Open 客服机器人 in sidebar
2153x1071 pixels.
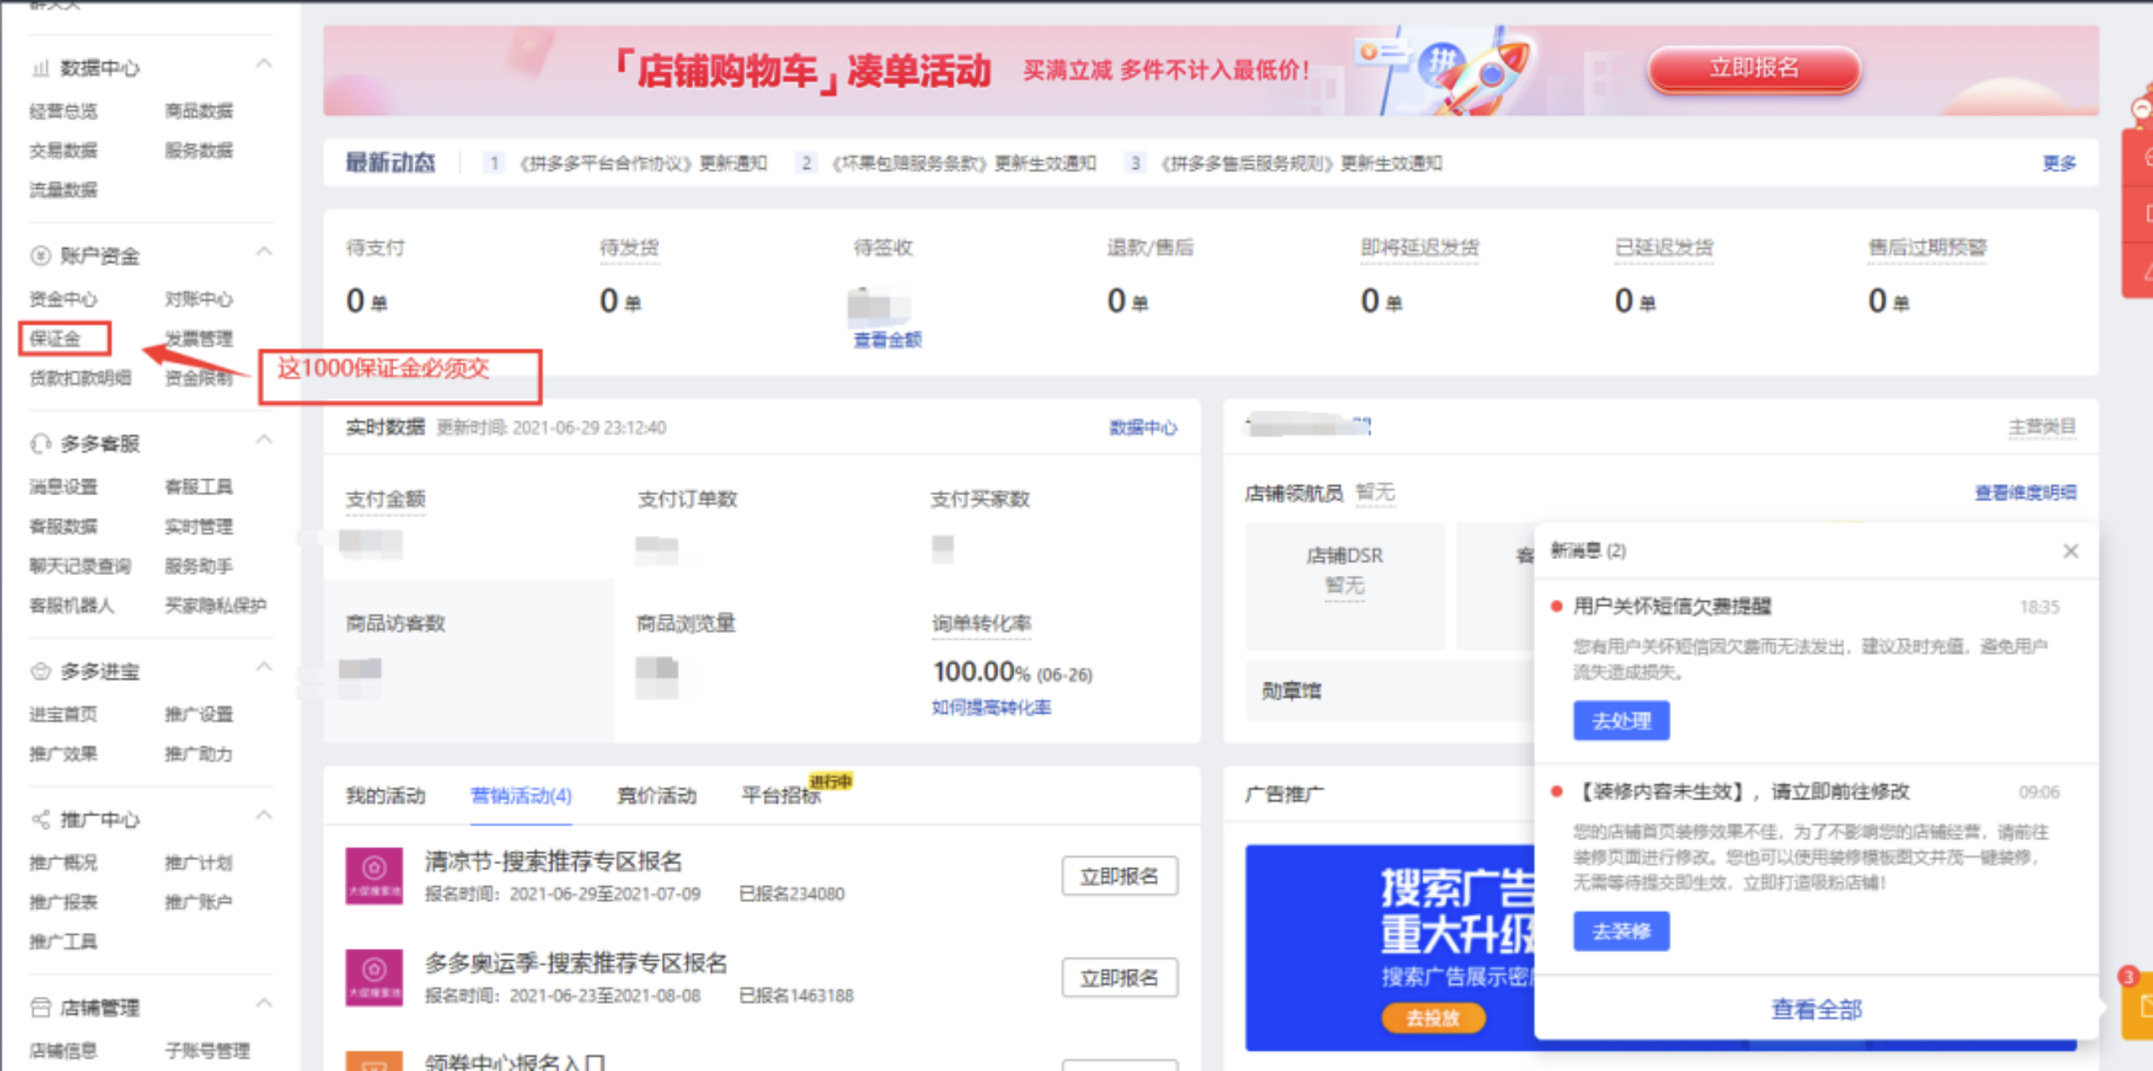(x=71, y=604)
